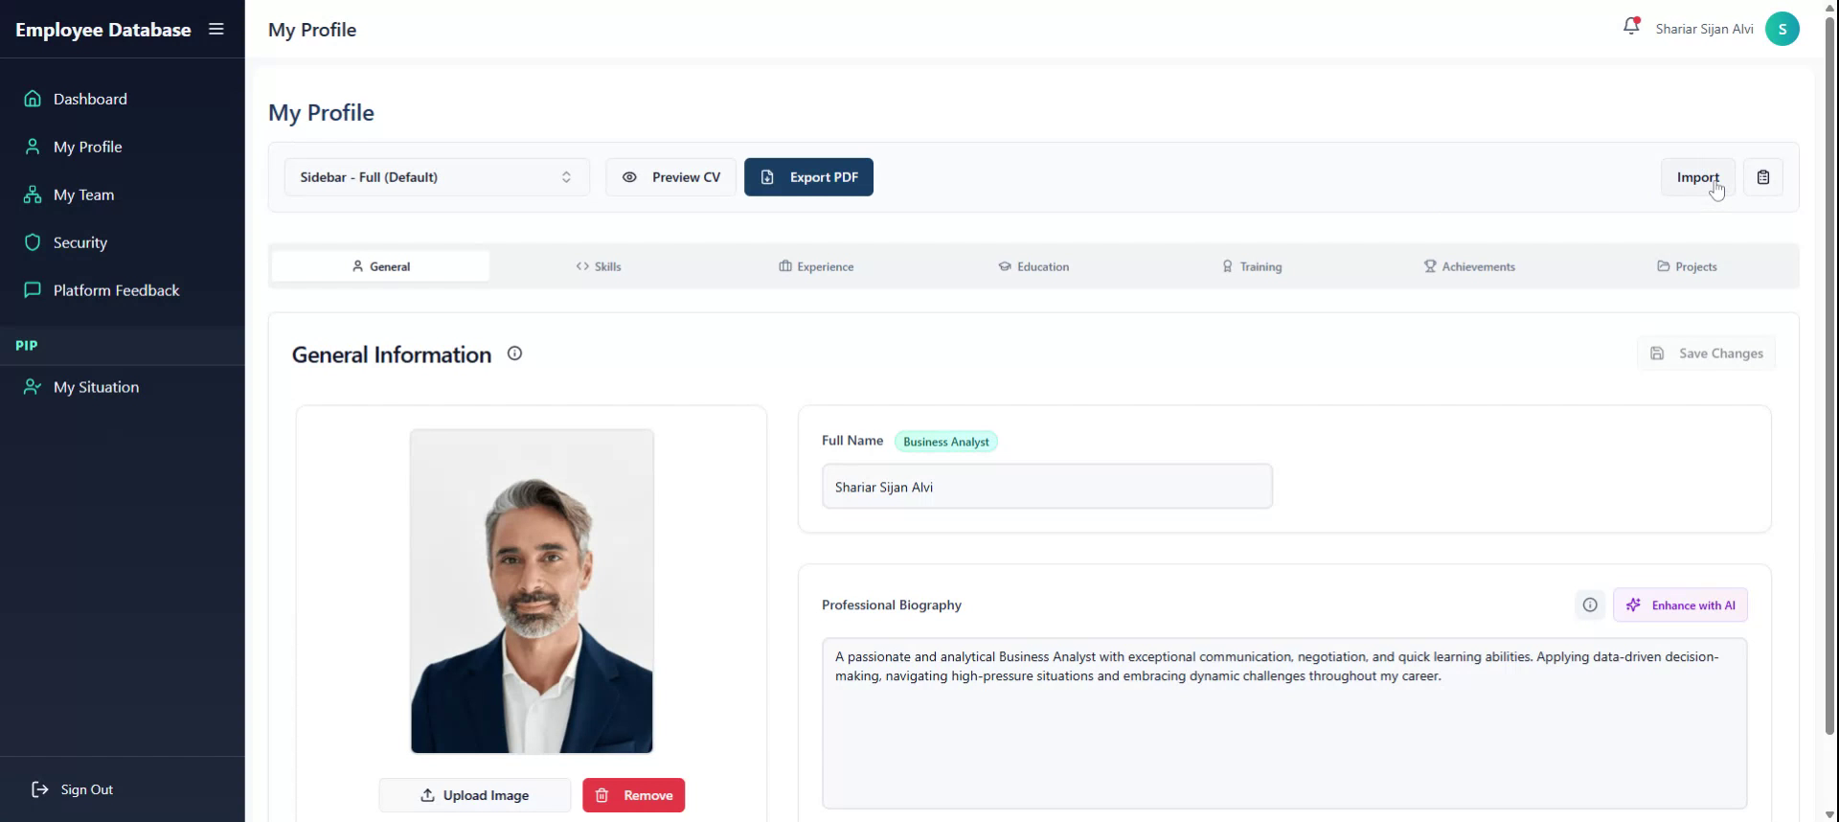Click the Full Name input field
Screen dimensions: 1839x822
click(x=1046, y=487)
